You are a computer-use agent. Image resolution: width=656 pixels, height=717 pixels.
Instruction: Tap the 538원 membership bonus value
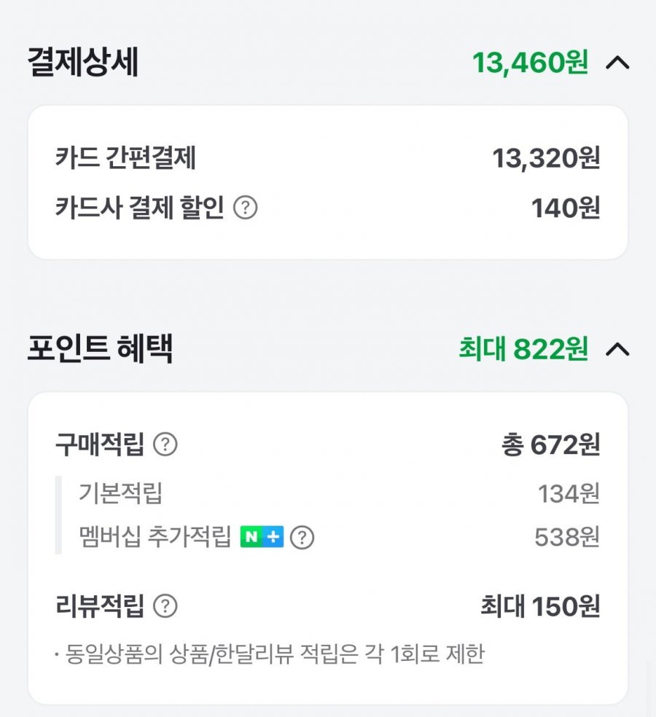tap(567, 537)
